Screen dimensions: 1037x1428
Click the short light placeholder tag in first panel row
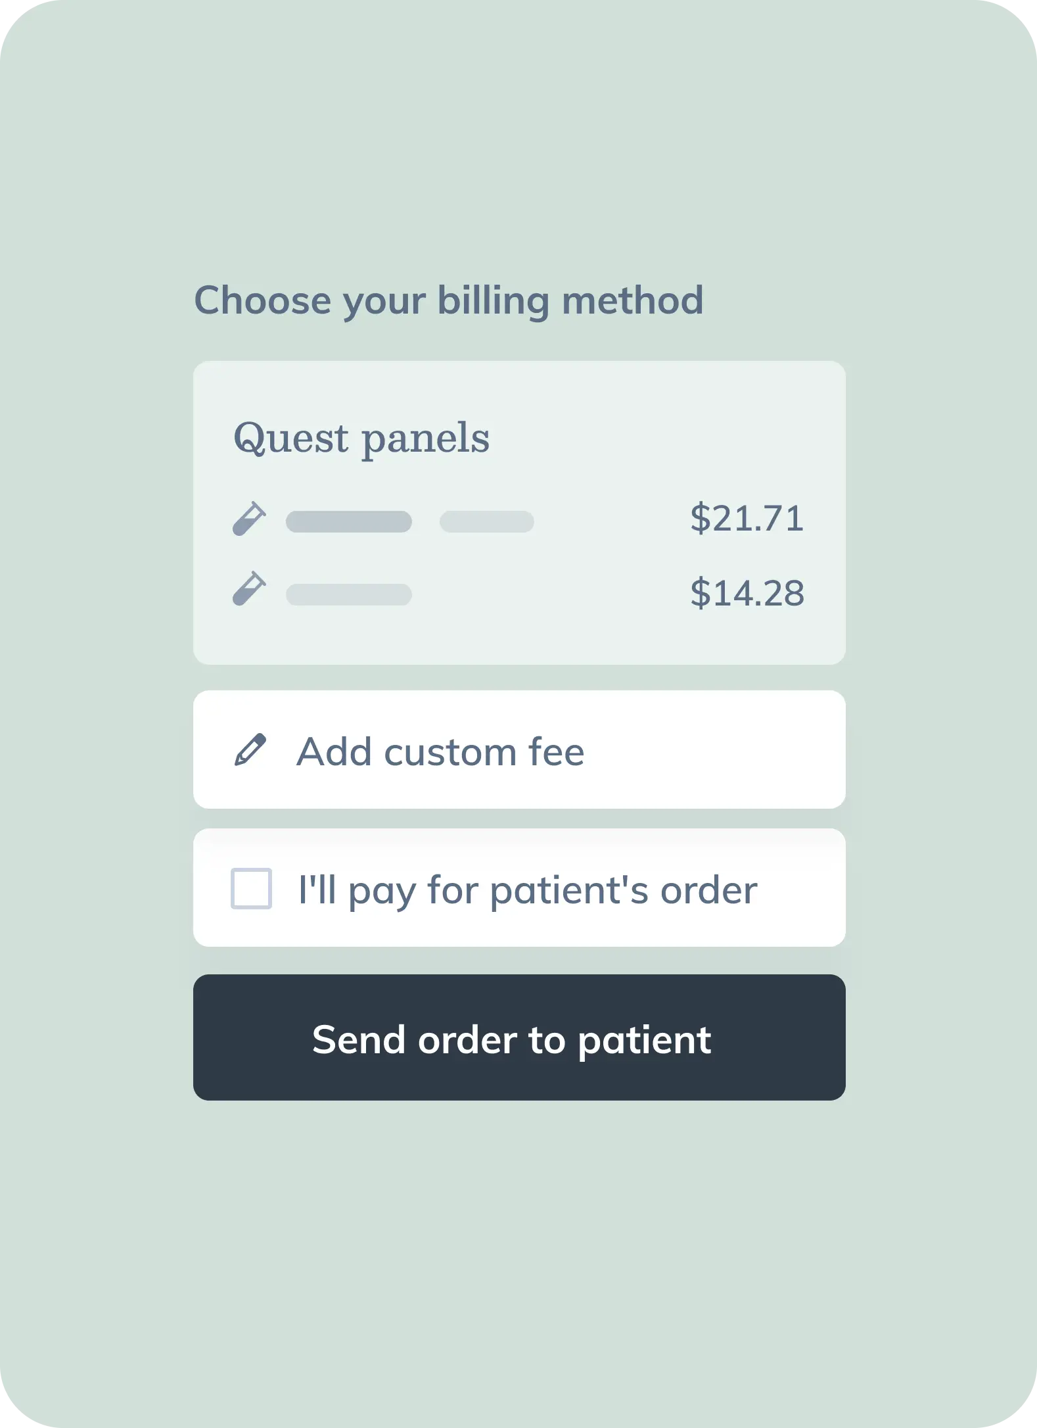[487, 521]
